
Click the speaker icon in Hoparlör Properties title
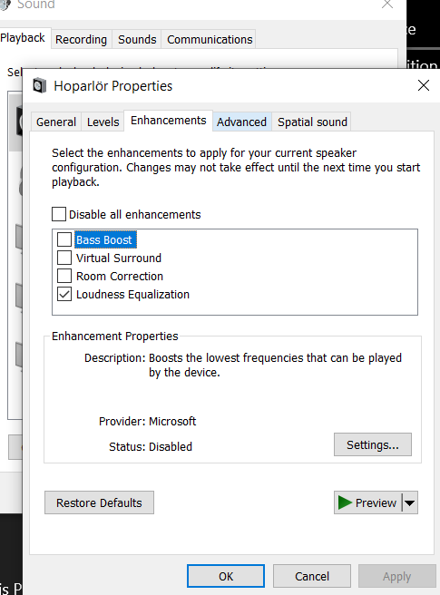(39, 85)
